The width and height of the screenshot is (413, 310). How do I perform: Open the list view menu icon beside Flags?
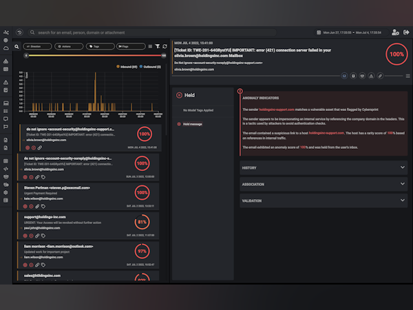pyautogui.click(x=150, y=46)
